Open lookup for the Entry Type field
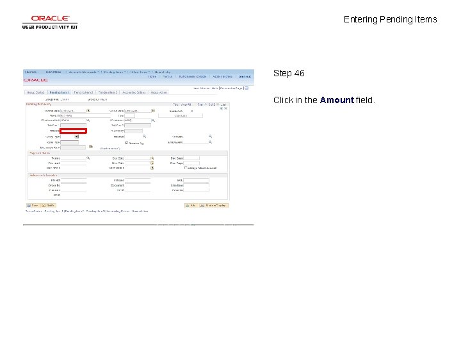461x346 pixels. (210, 136)
